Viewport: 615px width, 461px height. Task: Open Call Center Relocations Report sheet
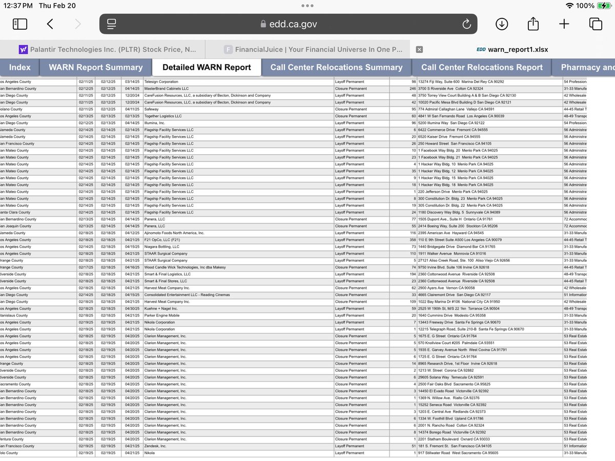click(x=482, y=67)
